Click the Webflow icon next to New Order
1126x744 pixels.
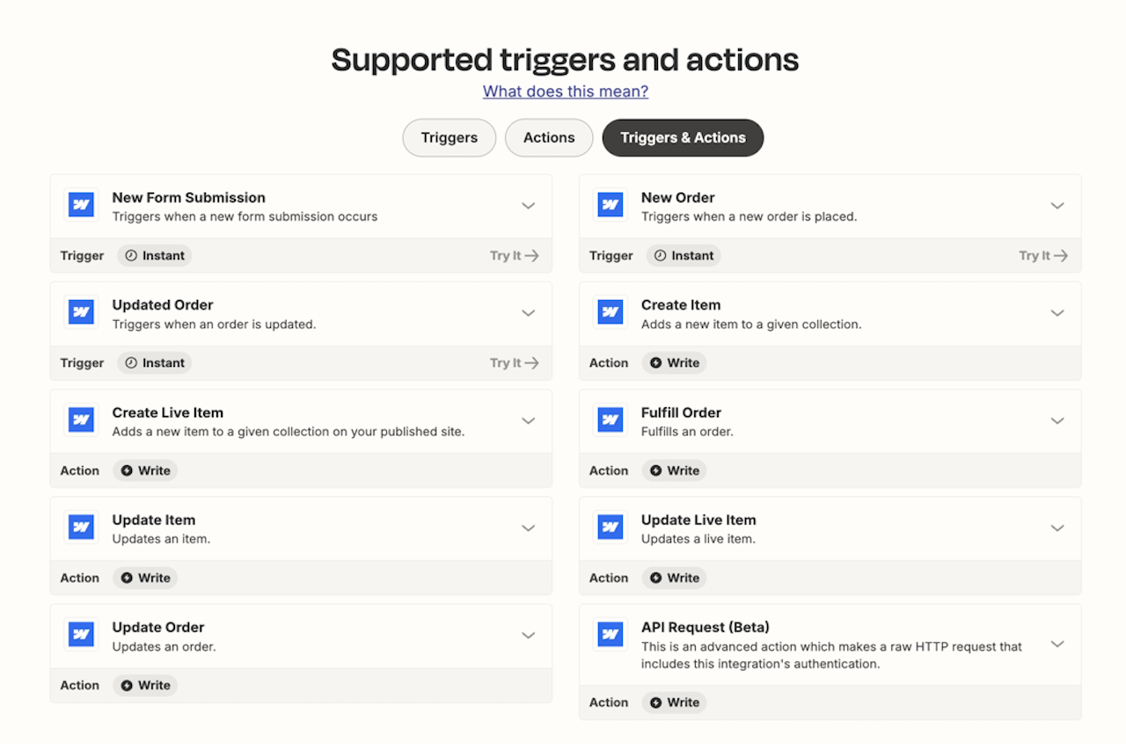(x=611, y=204)
